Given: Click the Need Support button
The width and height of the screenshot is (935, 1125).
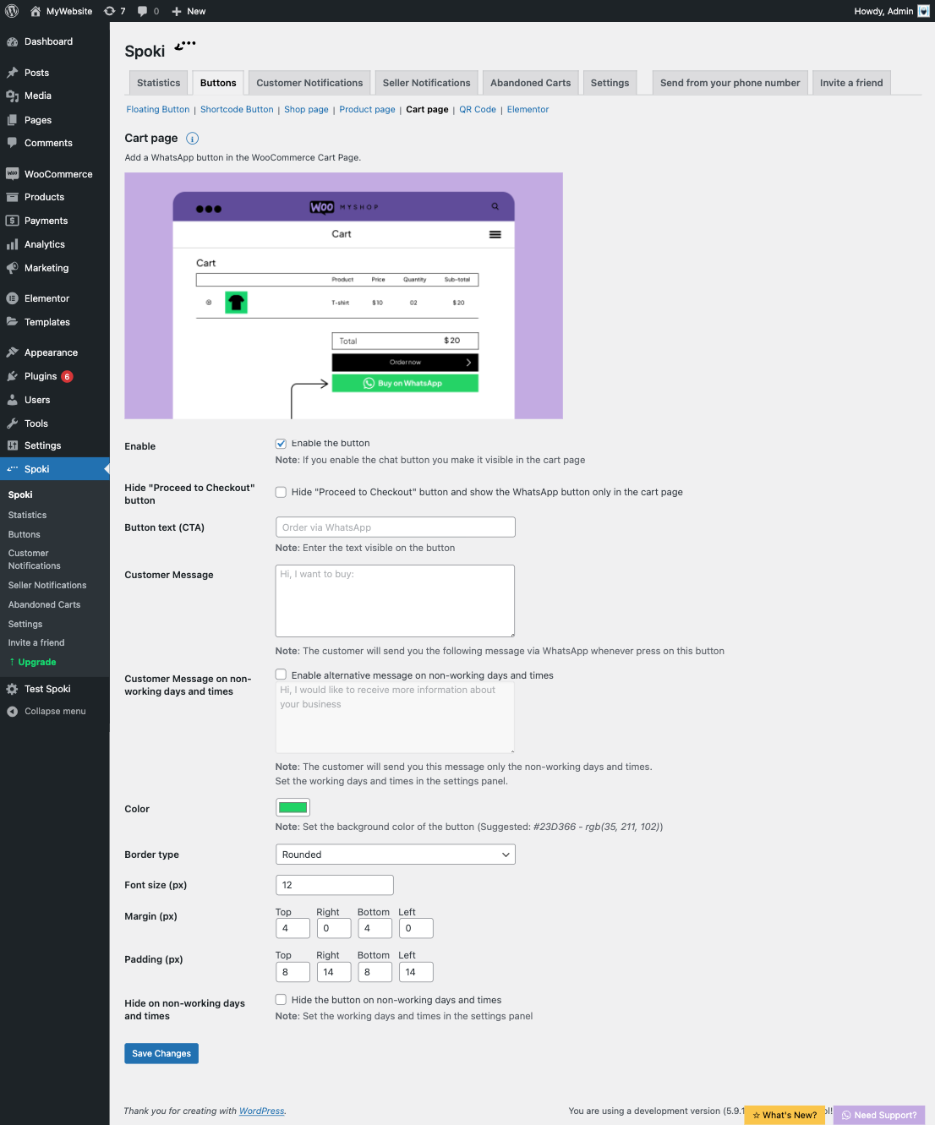Looking at the screenshot, I should [x=879, y=1115].
